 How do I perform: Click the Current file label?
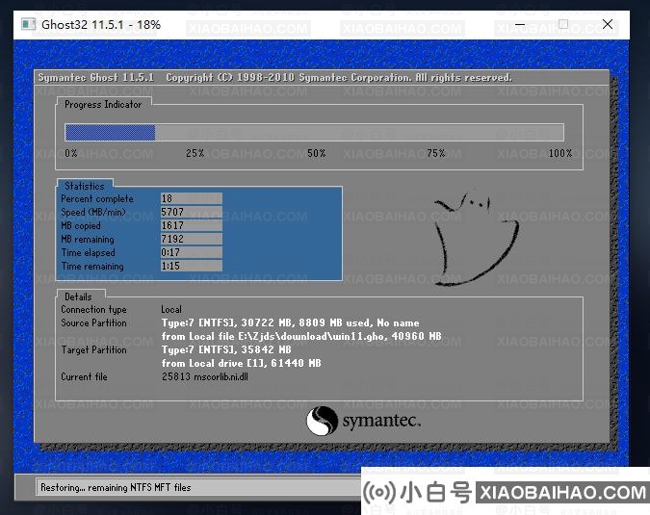pyautogui.click(x=84, y=376)
